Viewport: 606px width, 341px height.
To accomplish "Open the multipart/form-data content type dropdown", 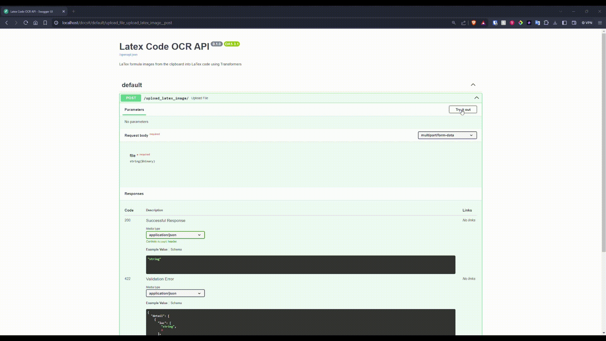I will (447, 135).
